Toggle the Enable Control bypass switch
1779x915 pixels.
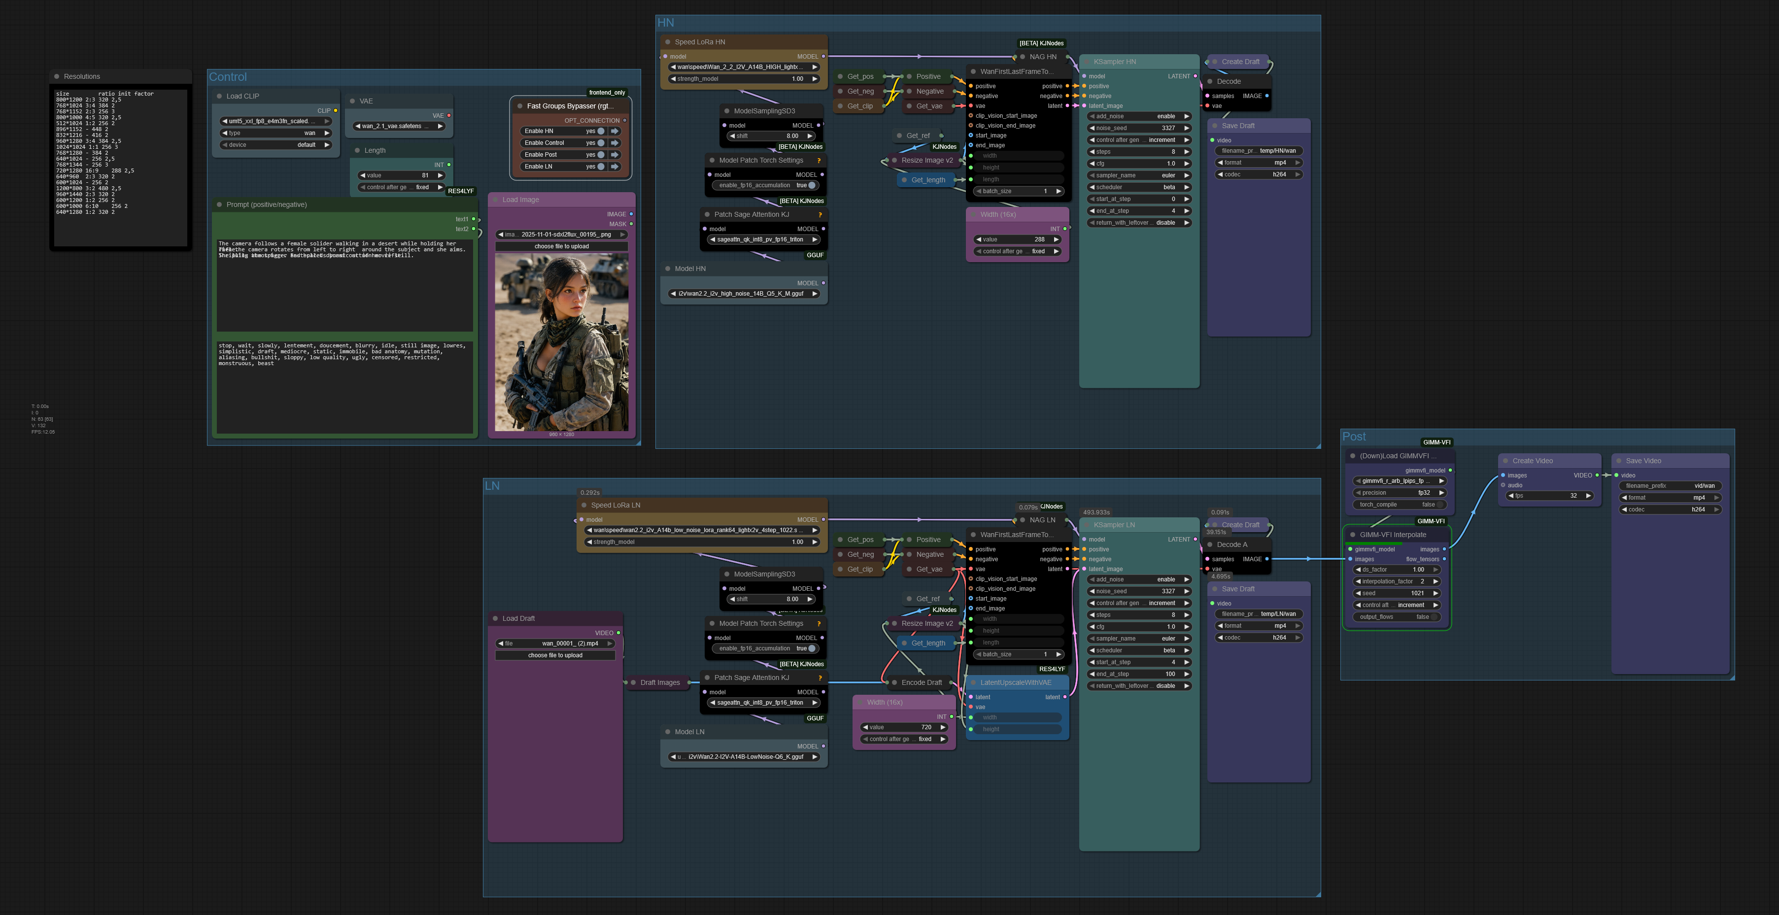(x=600, y=143)
